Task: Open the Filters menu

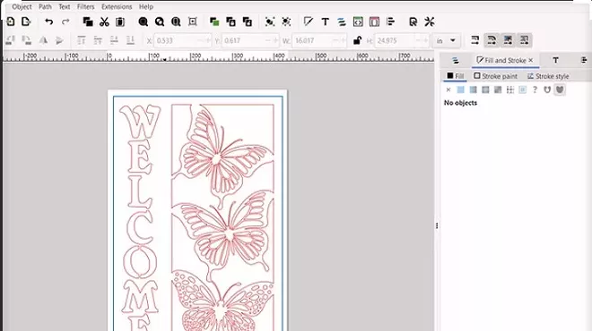Action: pyautogui.click(x=86, y=7)
